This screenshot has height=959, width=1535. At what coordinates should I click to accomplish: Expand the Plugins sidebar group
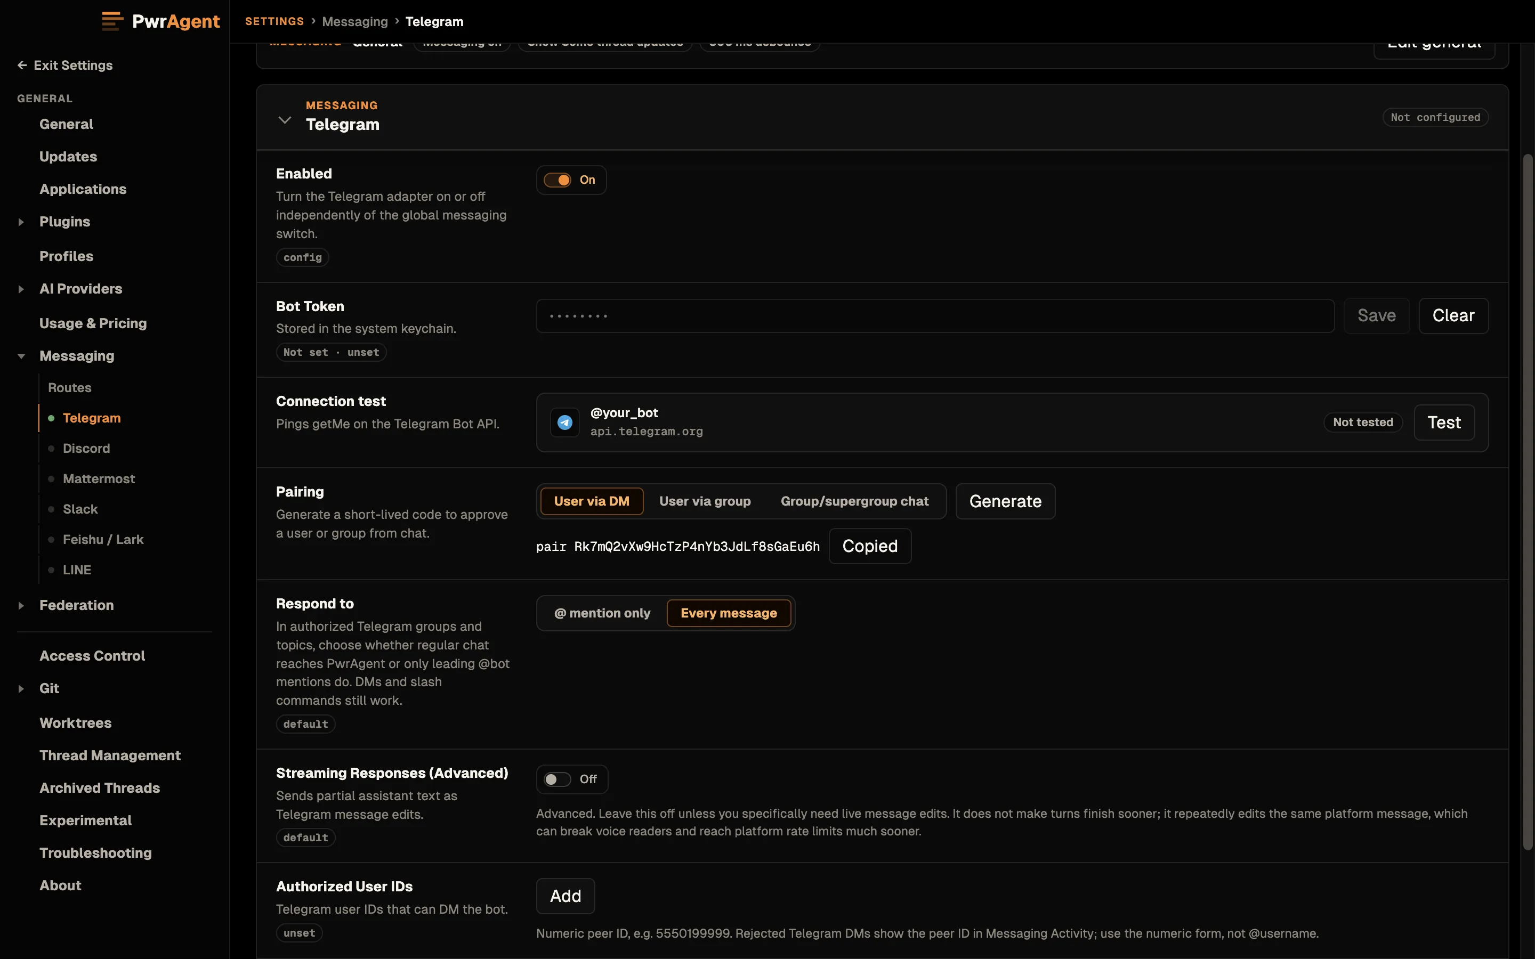click(21, 222)
